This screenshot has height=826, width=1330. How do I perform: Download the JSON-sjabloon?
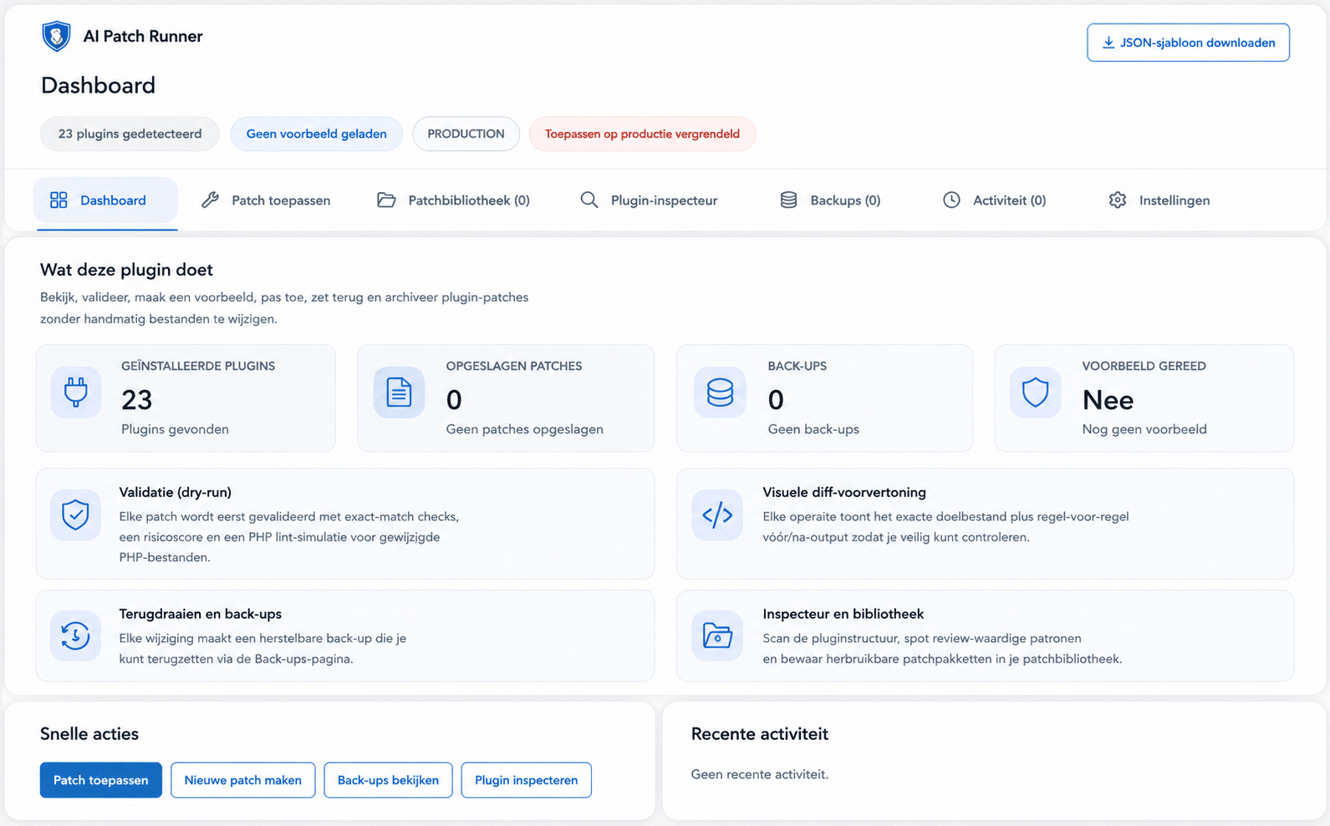[x=1188, y=43]
